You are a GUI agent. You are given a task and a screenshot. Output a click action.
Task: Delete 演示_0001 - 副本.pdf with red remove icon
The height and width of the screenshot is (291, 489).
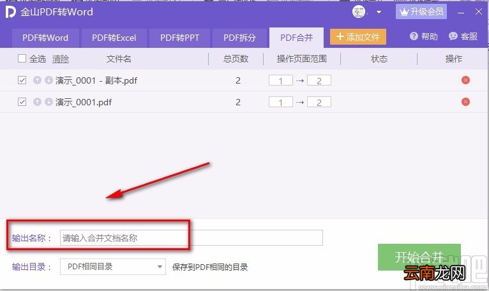point(465,80)
